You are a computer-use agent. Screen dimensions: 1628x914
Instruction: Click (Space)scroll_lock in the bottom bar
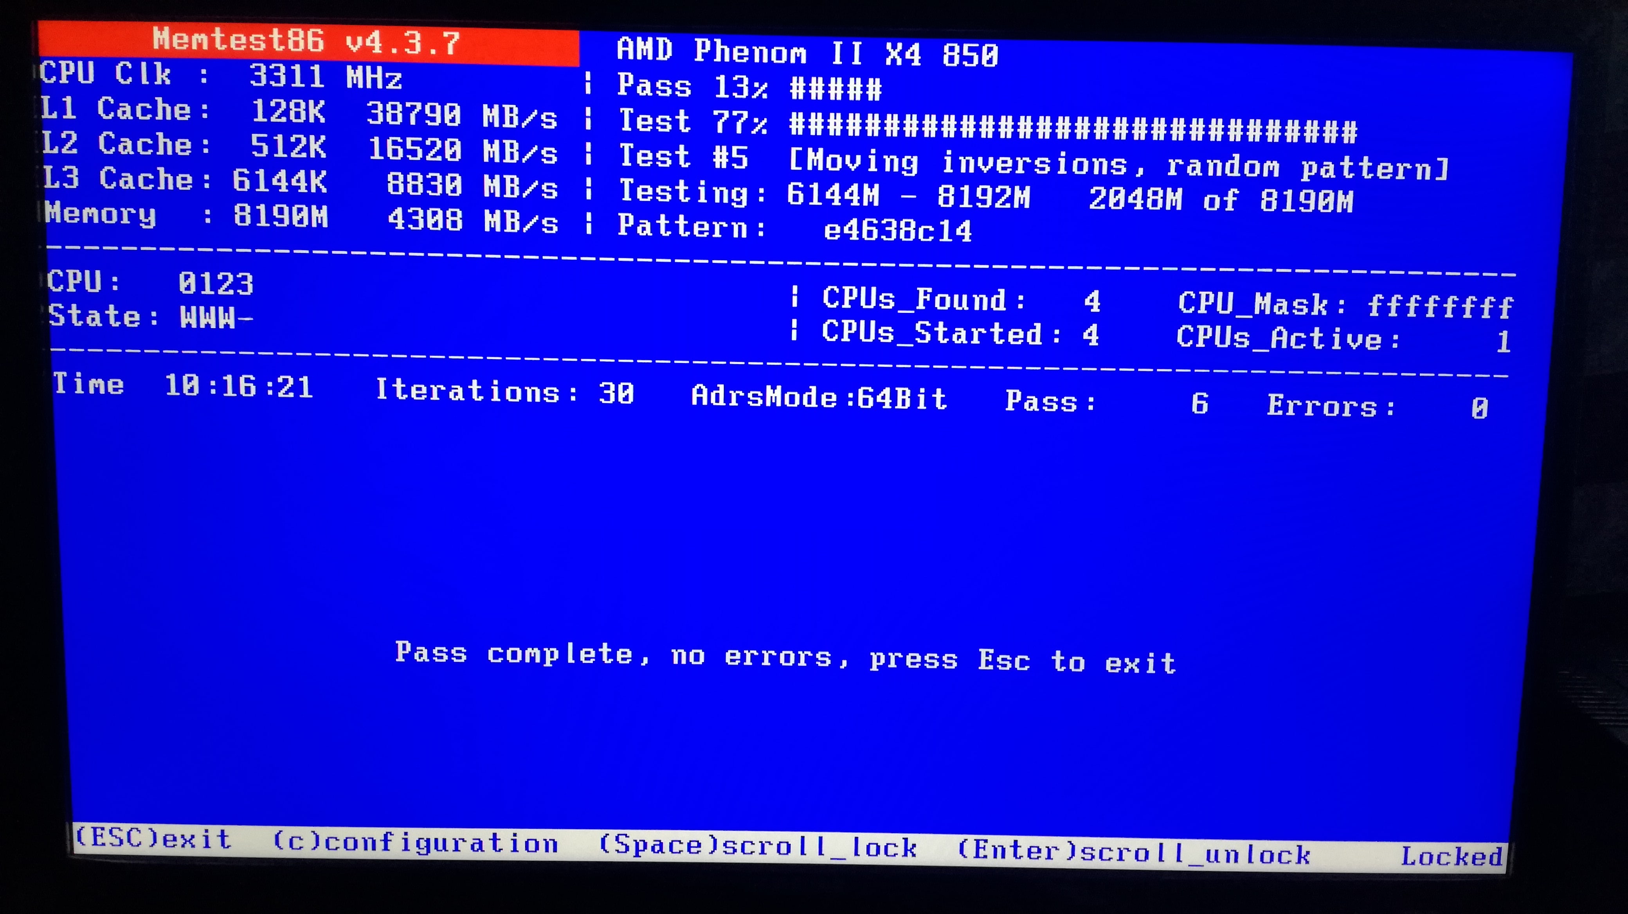click(x=757, y=846)
